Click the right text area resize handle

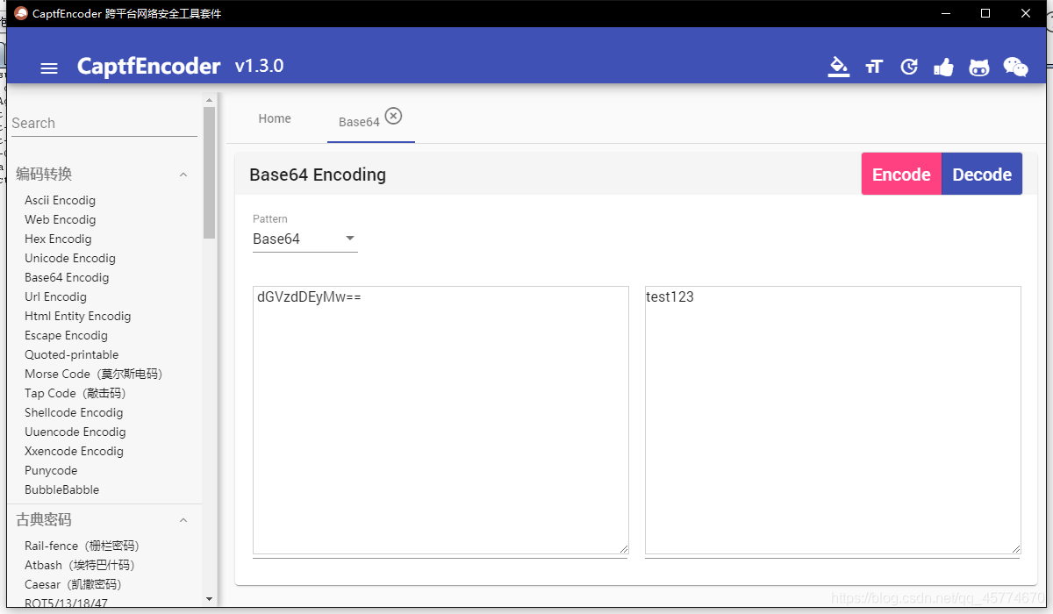tap(1016, 549)
